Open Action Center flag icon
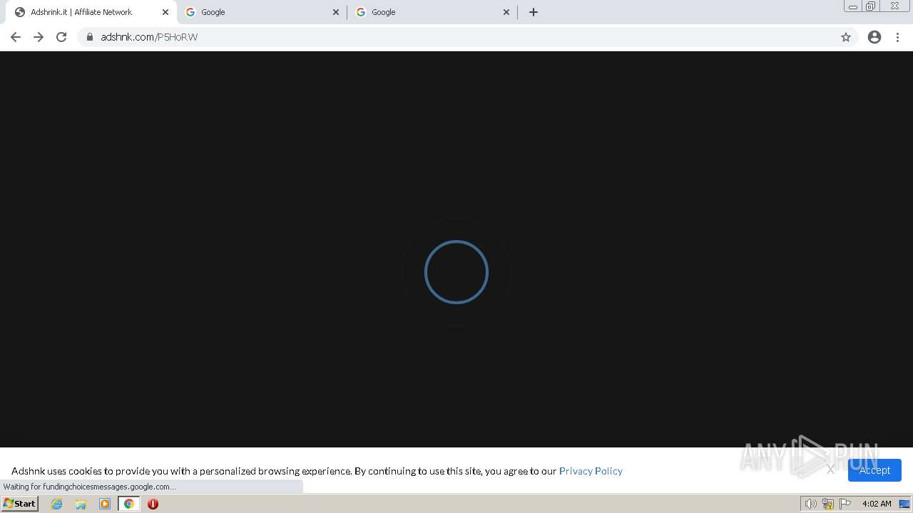913x513 pixels. pyautogui.click(x=845, y=504)
